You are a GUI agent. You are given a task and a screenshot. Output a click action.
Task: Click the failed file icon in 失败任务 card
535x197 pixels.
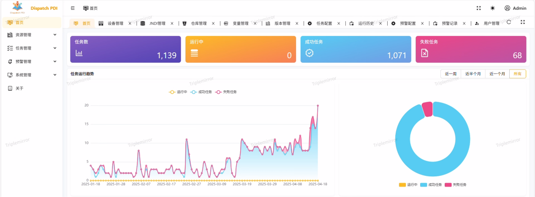424,53
